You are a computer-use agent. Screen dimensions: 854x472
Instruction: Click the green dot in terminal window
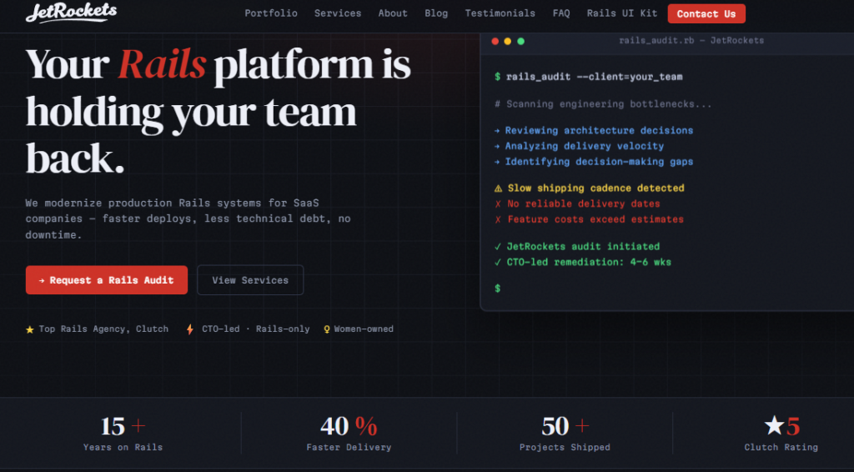[520, 42]
